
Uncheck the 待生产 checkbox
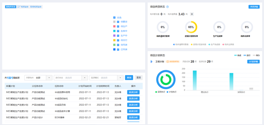tap(118, 27)
